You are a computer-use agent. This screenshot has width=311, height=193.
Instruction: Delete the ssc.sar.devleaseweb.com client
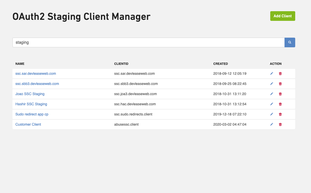click(280, 73)
